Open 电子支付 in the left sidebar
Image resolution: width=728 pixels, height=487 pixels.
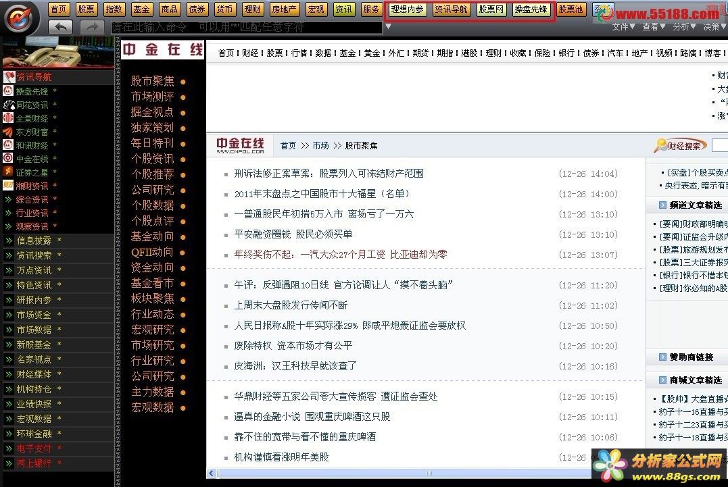[34, 448]
